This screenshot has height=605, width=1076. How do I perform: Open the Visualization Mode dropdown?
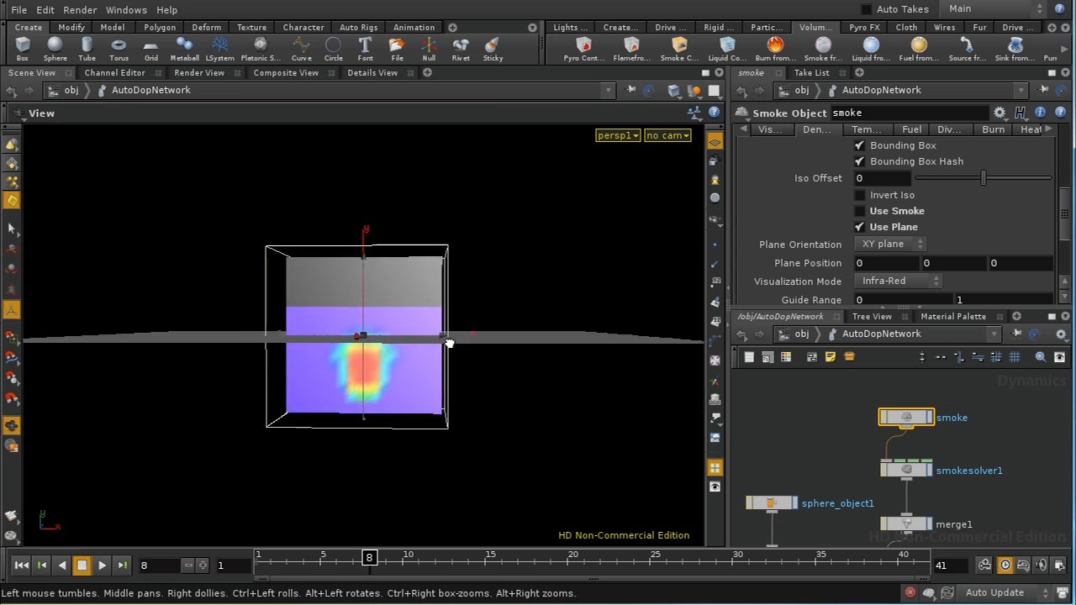(899, 281)
